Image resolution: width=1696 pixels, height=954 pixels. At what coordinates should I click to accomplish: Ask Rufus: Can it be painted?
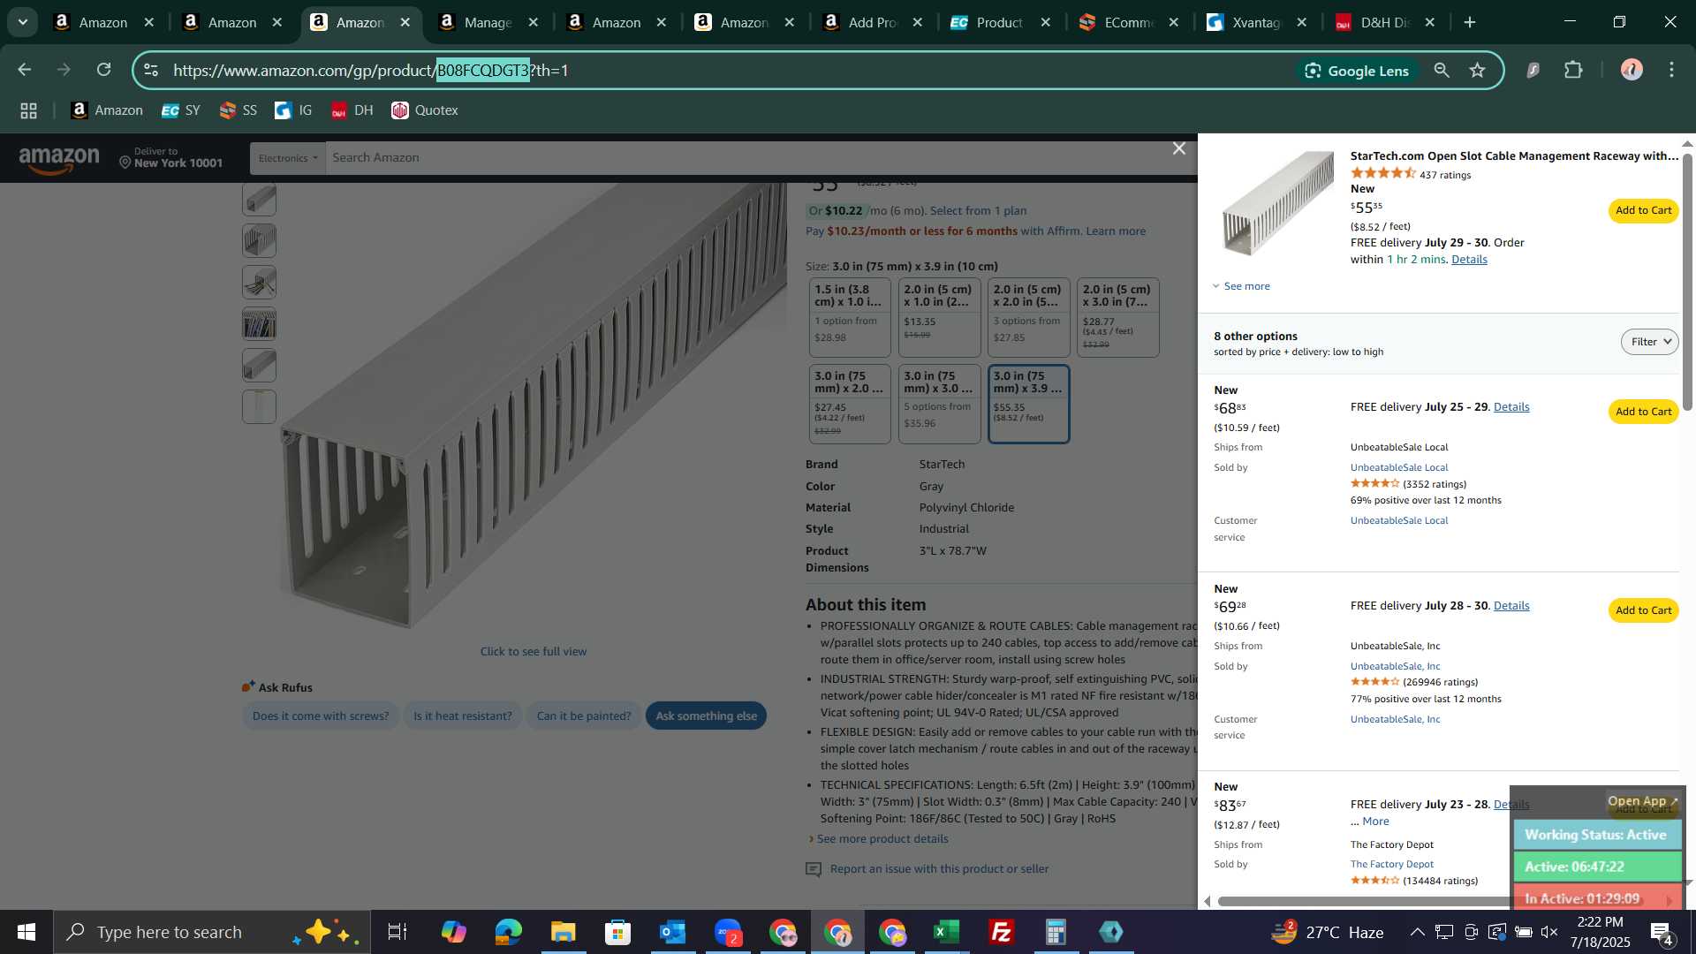[x=584, y=716]
